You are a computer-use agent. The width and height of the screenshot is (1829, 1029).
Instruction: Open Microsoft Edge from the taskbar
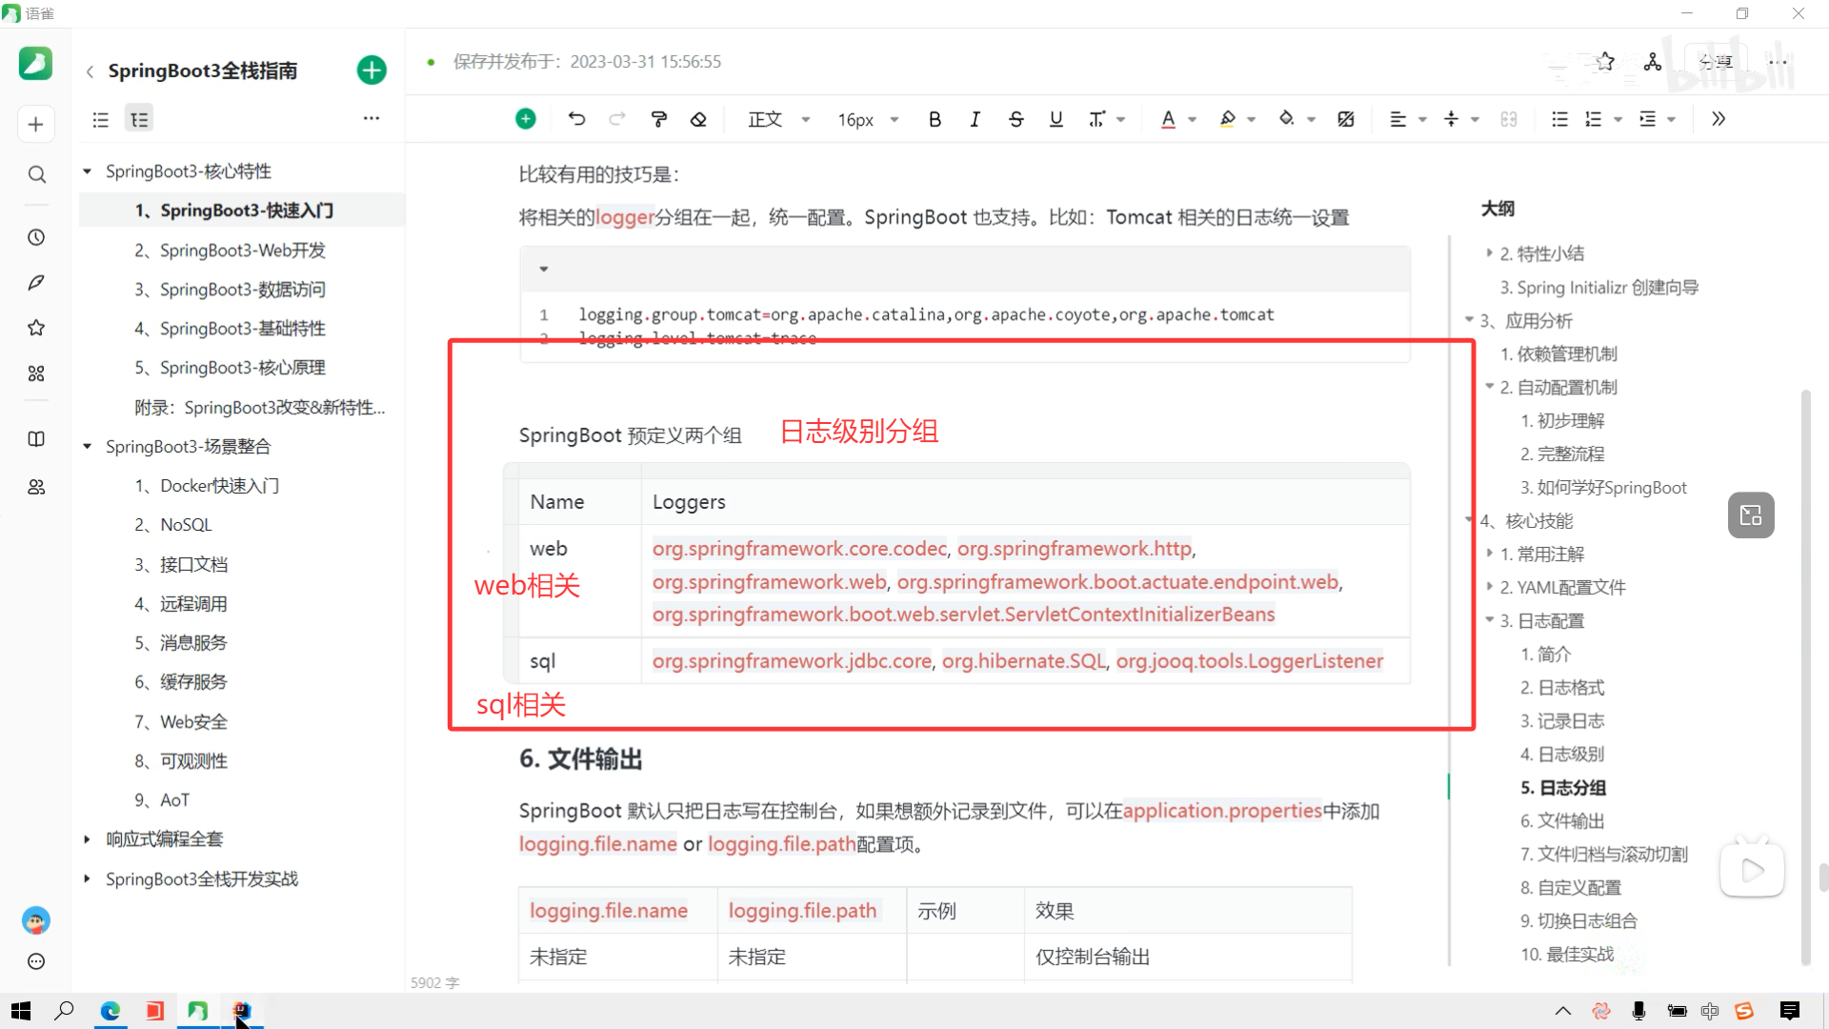[111, 1011]
